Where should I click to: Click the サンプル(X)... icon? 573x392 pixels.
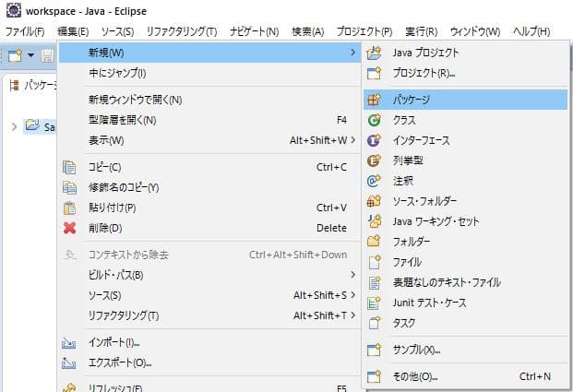pyautogui.click(x=374, y=350)
